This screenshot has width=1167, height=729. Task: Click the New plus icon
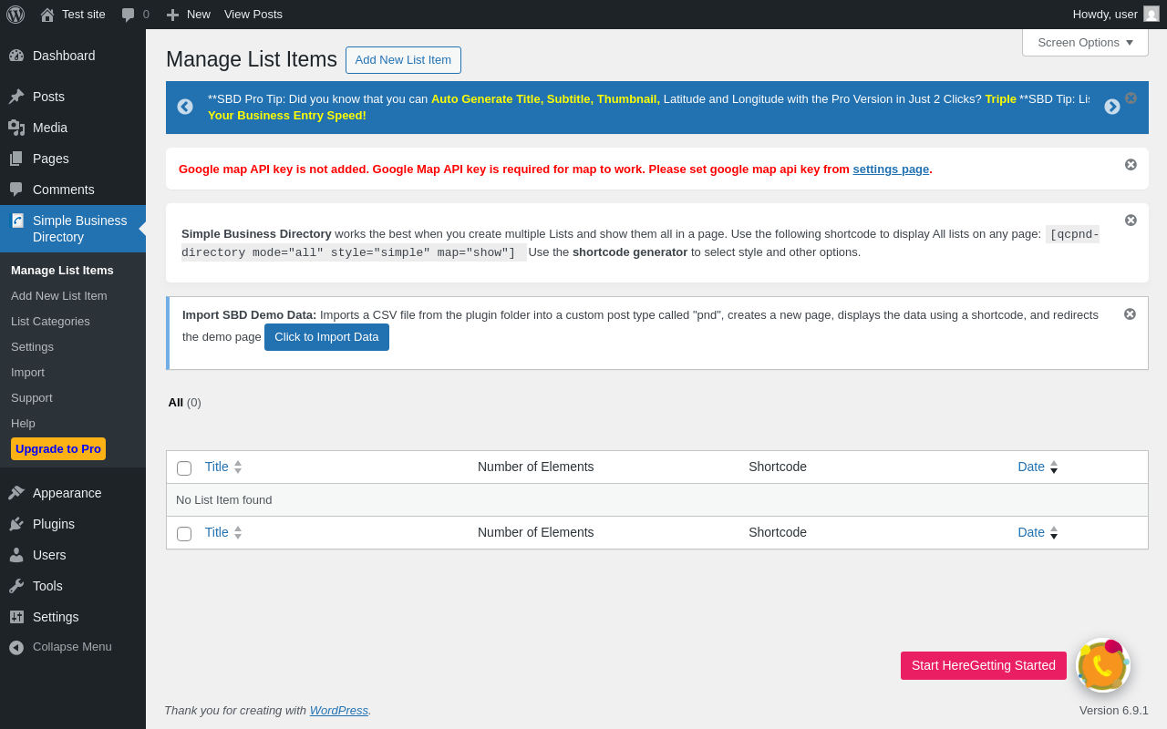172,15
